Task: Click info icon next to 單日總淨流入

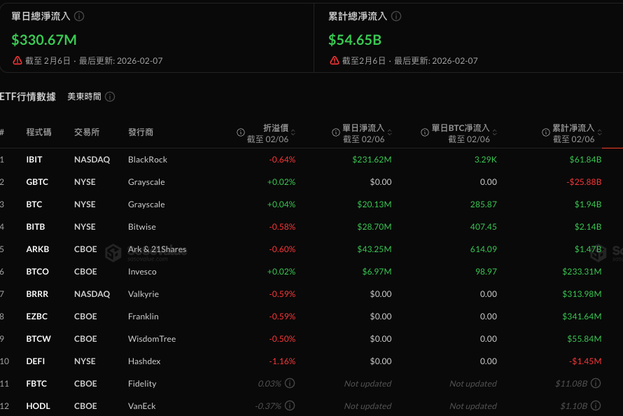Action: tap(79, 16)
